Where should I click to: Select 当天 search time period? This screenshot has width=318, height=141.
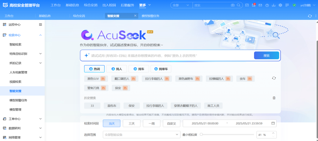pos(112,123)
